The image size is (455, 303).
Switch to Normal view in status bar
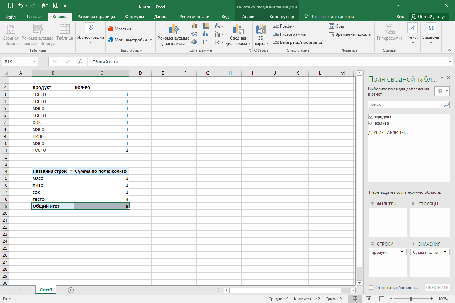pos(355,299)
